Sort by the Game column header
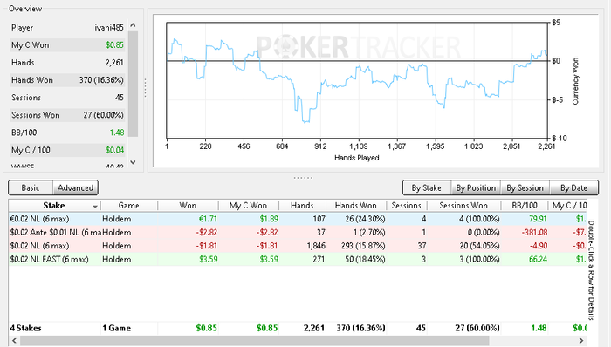The height and width of the screenshot is (347, 611). tap(128, 206)
